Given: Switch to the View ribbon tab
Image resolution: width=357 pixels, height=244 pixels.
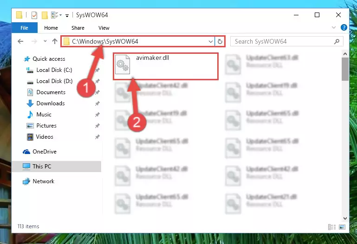Looking at the screenshot, I should (104, 28).
